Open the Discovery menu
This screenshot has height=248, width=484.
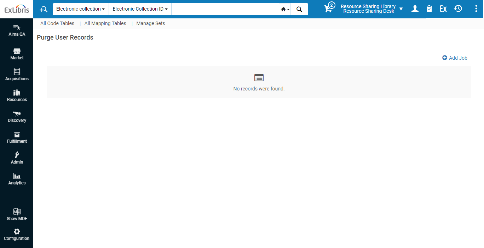pyautogui.click(x=17, y=116)
